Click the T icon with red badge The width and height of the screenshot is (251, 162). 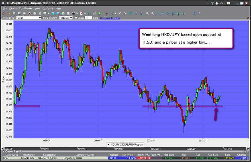[58, 14]
